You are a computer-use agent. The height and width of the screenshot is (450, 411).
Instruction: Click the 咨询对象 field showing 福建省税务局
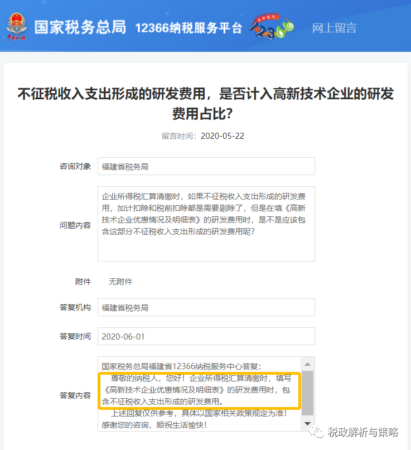206,166
